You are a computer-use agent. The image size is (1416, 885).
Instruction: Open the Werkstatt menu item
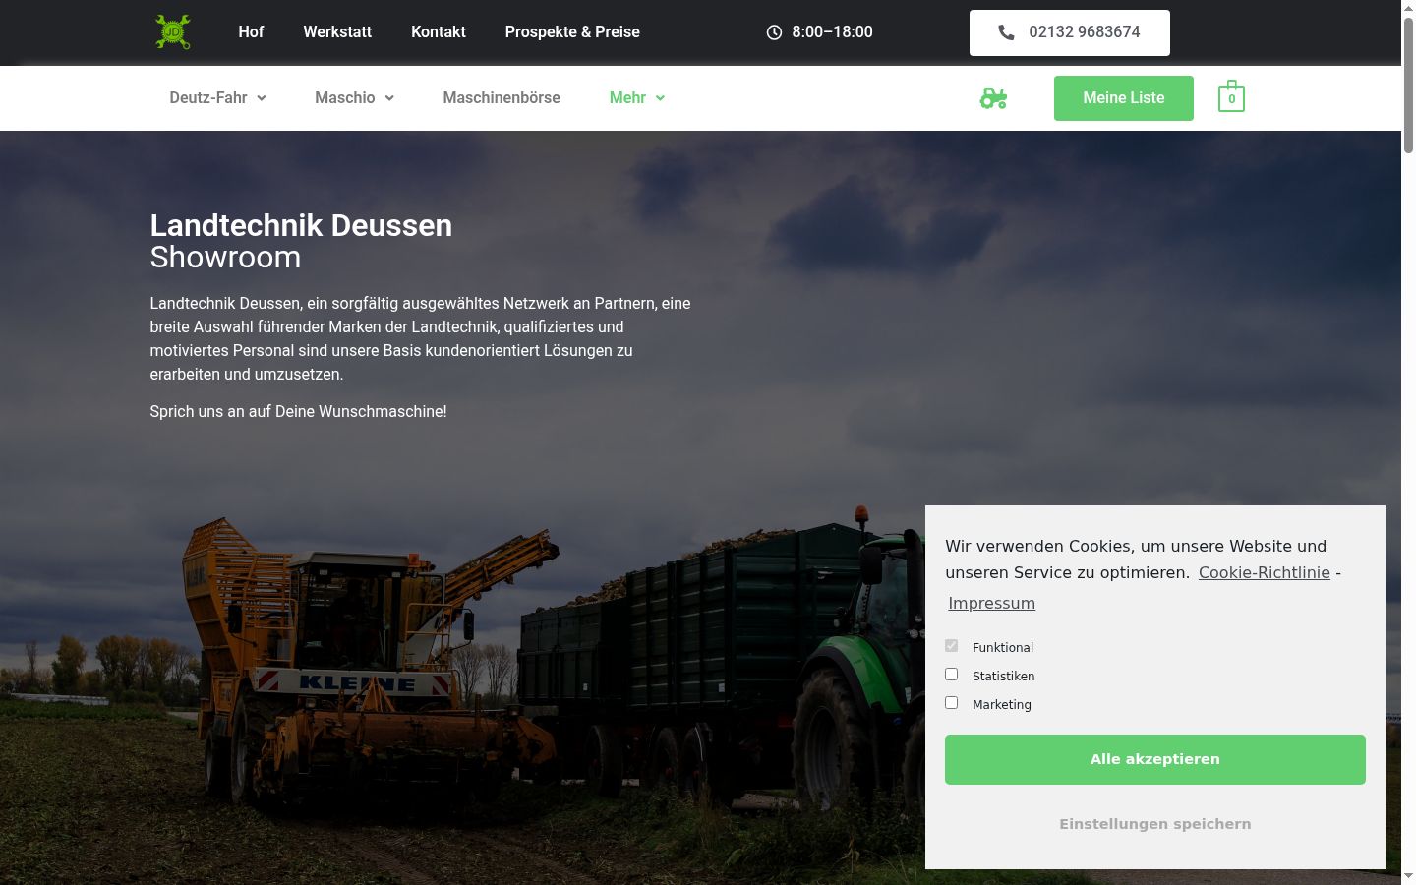[337, 32]
